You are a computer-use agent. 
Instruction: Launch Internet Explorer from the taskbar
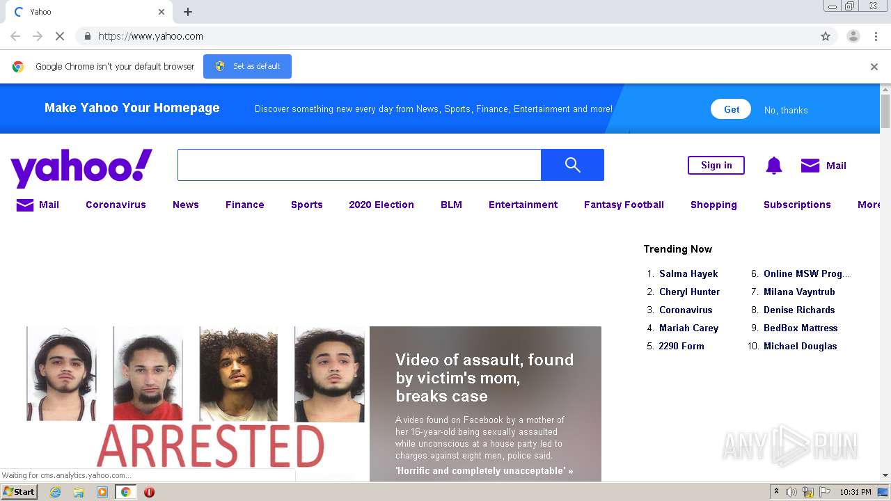56,492
